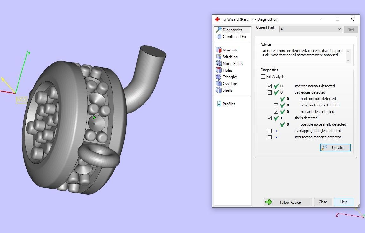Click the Normals cube icon
The image size is (365, 233).
click(x=219, y=50)
